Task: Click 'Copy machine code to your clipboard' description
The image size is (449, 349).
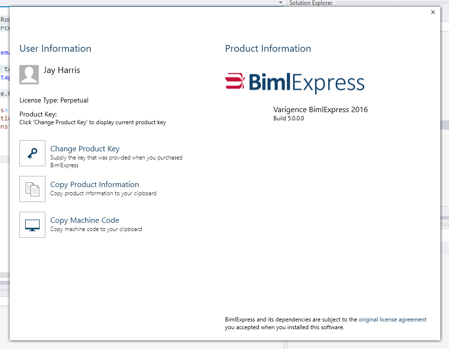Action: 96,229
